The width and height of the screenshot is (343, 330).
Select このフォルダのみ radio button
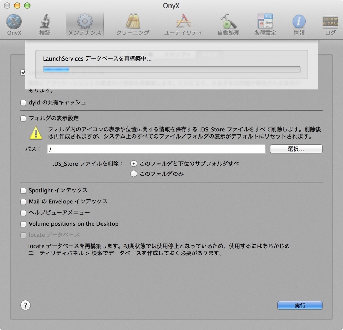[134, 174]
